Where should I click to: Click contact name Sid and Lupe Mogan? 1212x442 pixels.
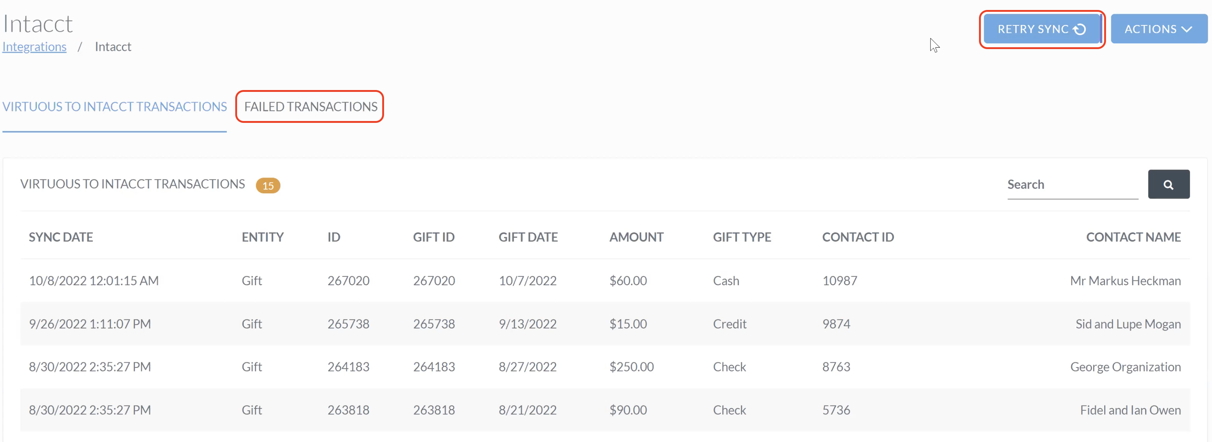1128,324
